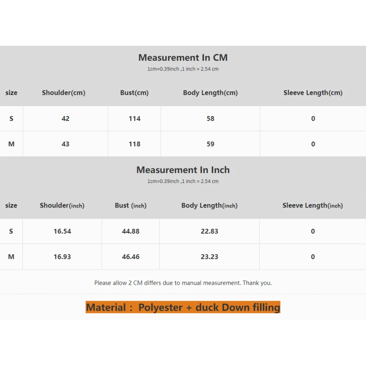
Task: Click sleeve length 0 for size S in Inch table
Action: (313, 231)
